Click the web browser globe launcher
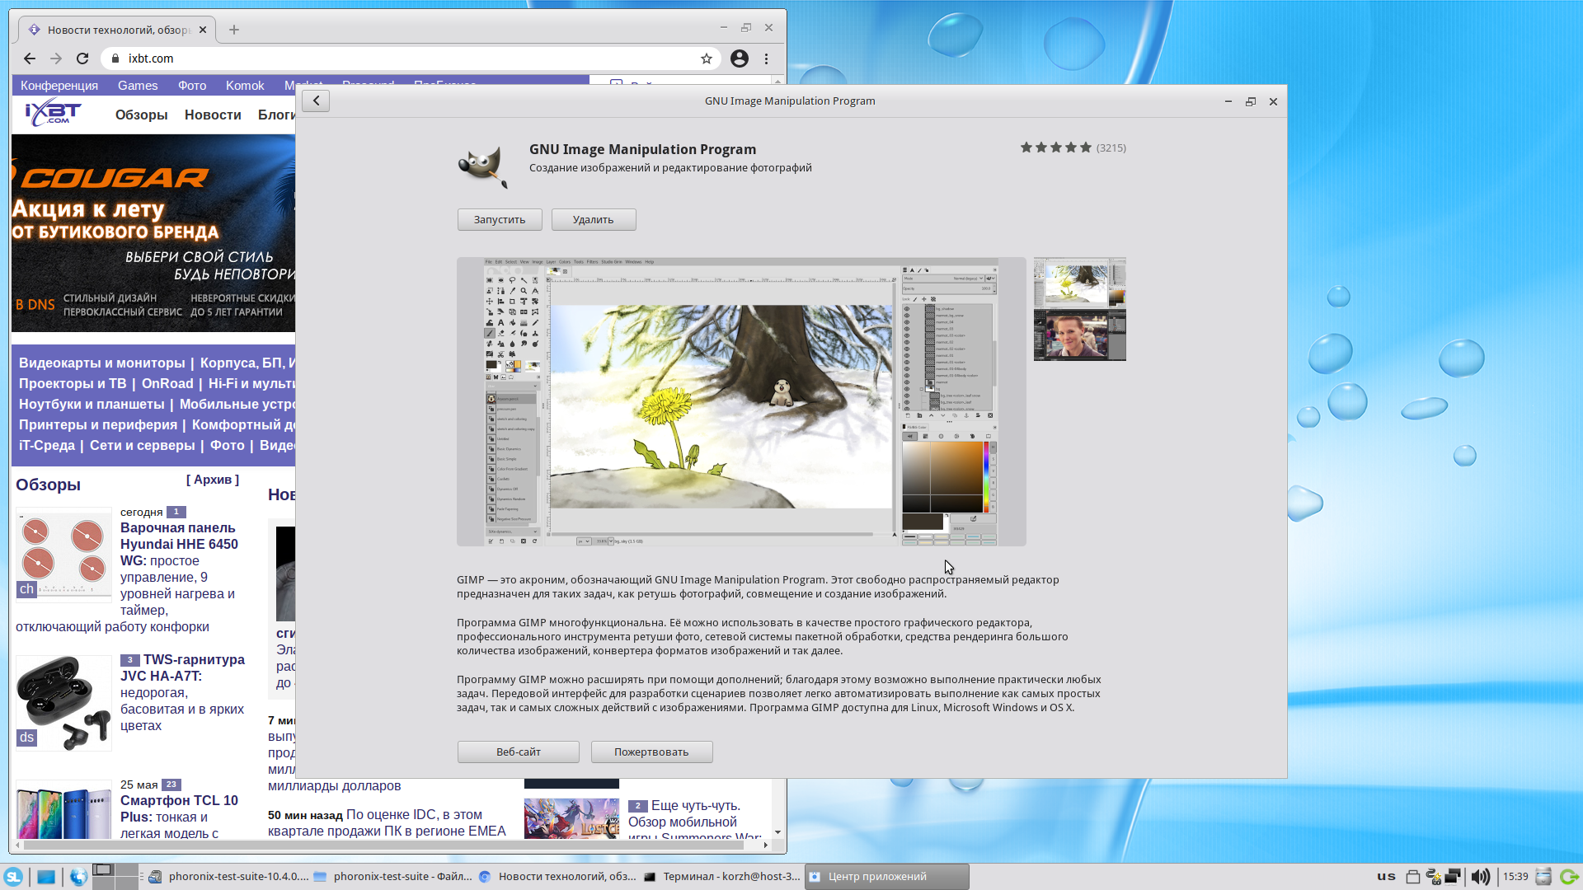The width and height of the screenshot is (1583, 890). point(78,876)
